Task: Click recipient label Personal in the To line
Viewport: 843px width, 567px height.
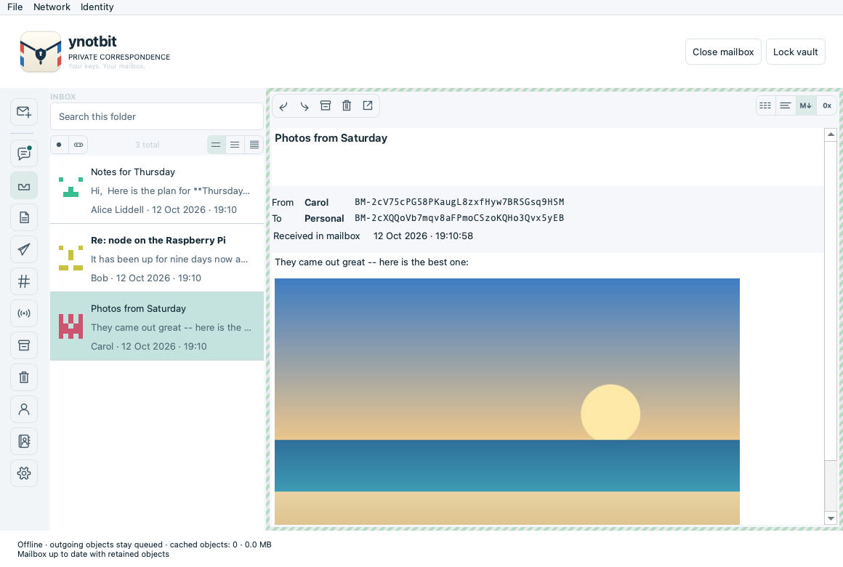Action: 324,218
